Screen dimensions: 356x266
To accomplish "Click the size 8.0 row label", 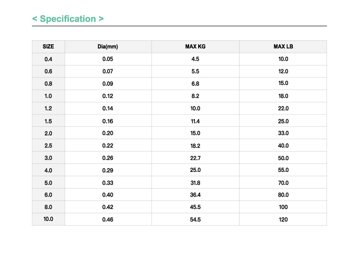I will tap(48, 207).
